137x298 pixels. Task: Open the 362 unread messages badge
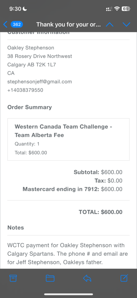pos(17,24)
